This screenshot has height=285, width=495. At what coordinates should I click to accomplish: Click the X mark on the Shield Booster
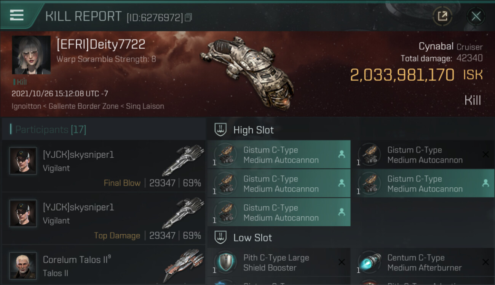[x=342, y=262]
